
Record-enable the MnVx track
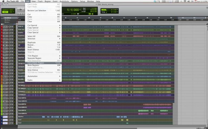click(x=8, y=117)
